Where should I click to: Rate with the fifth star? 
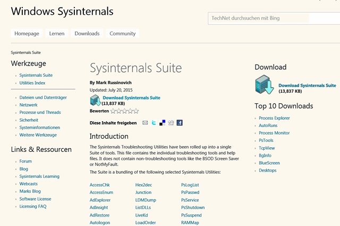pos(136,111)
